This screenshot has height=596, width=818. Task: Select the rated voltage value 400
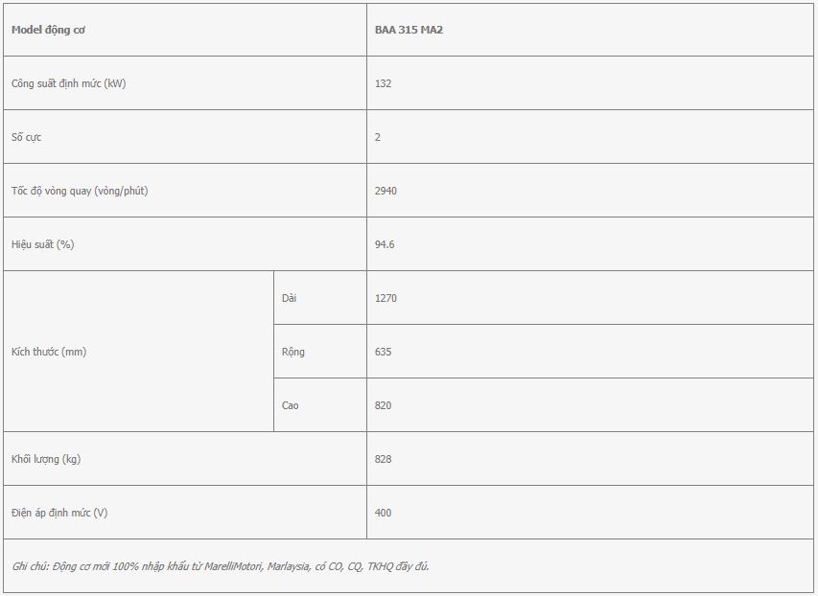pos(383,513)
